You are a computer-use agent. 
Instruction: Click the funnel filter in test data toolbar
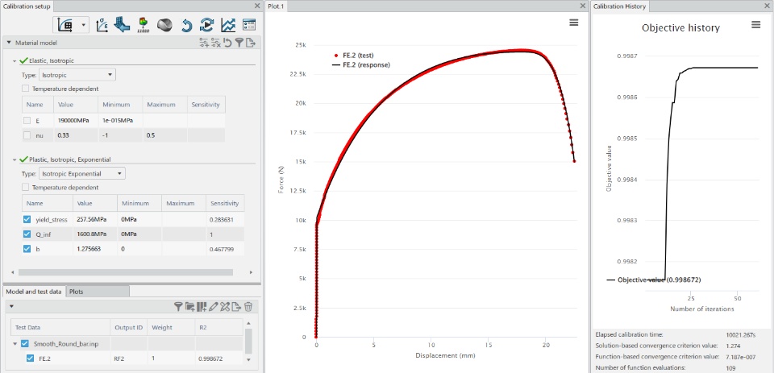(x=178, y=307)
